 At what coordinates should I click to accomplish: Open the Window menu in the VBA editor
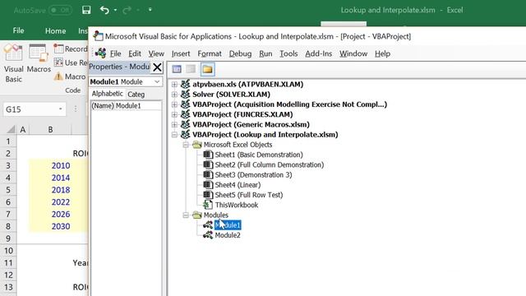click(x=353, y=53)
